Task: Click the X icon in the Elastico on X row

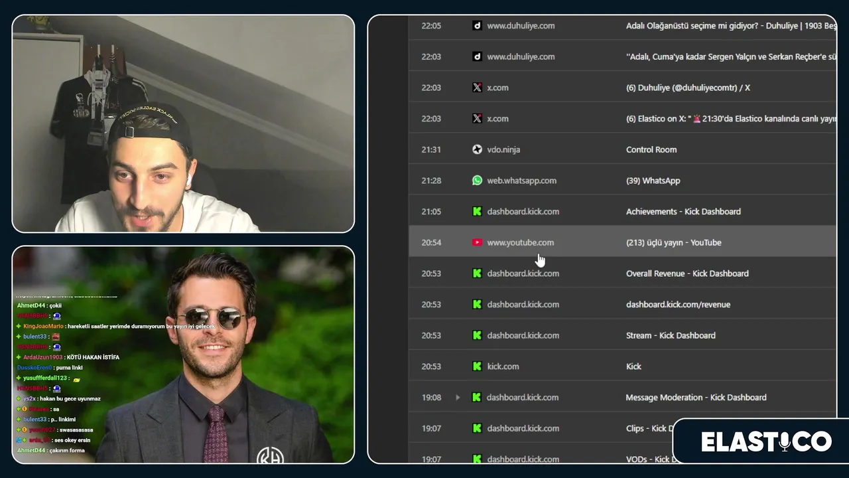Action: (477, 119)
